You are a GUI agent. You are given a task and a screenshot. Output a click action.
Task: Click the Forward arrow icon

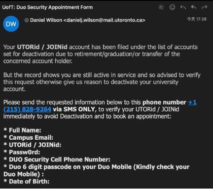[x=204, y=7]
